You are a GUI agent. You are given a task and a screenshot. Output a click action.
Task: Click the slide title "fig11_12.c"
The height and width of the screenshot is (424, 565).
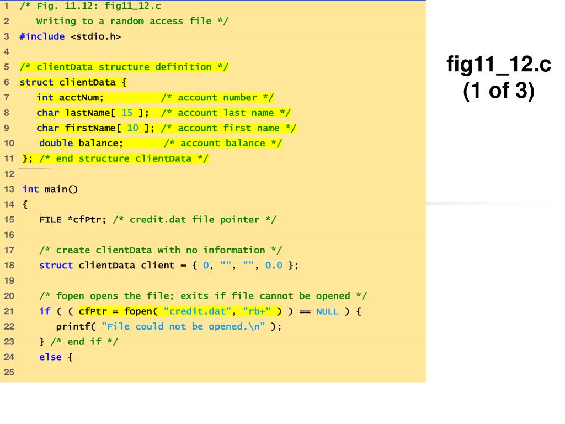point(499,65)
